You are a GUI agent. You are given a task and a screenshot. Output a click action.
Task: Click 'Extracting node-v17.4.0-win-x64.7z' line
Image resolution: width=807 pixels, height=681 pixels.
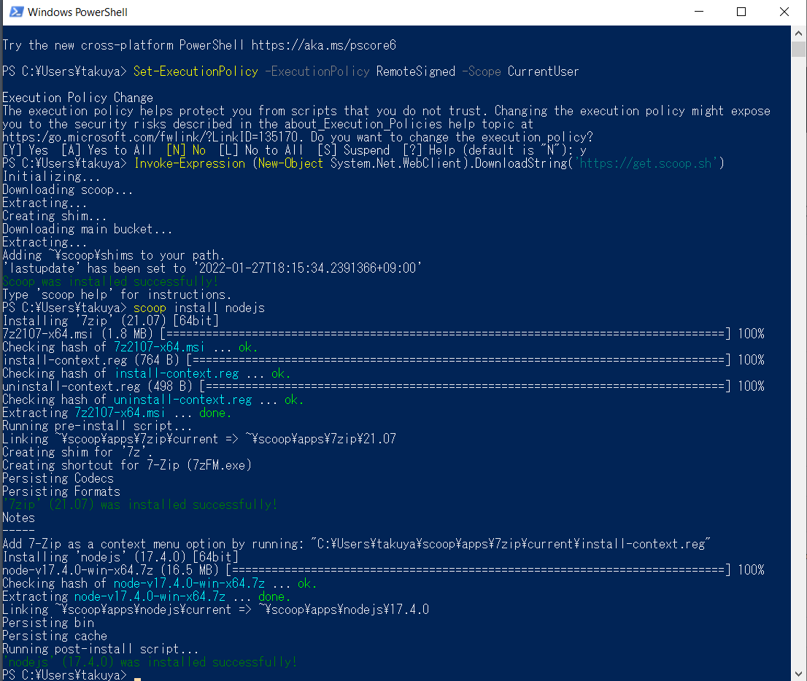146,596
